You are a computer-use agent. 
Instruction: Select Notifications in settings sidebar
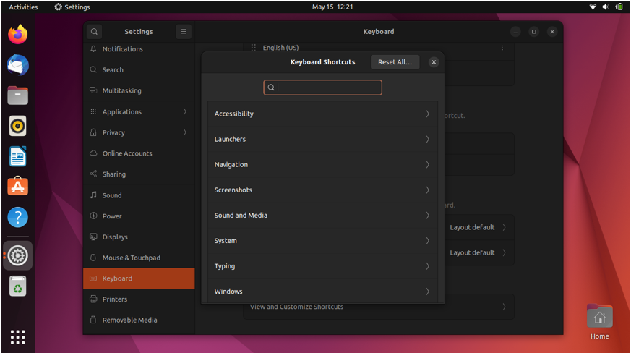pyautogui.click(x=139, y=49)
